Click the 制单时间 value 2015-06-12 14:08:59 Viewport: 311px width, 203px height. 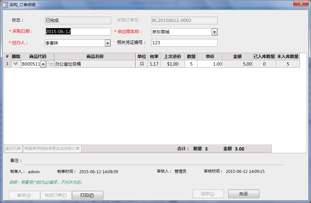point(99,172)
